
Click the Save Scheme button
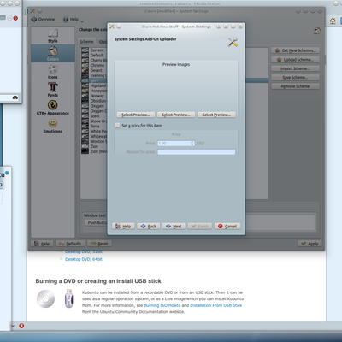coord(295,77)
